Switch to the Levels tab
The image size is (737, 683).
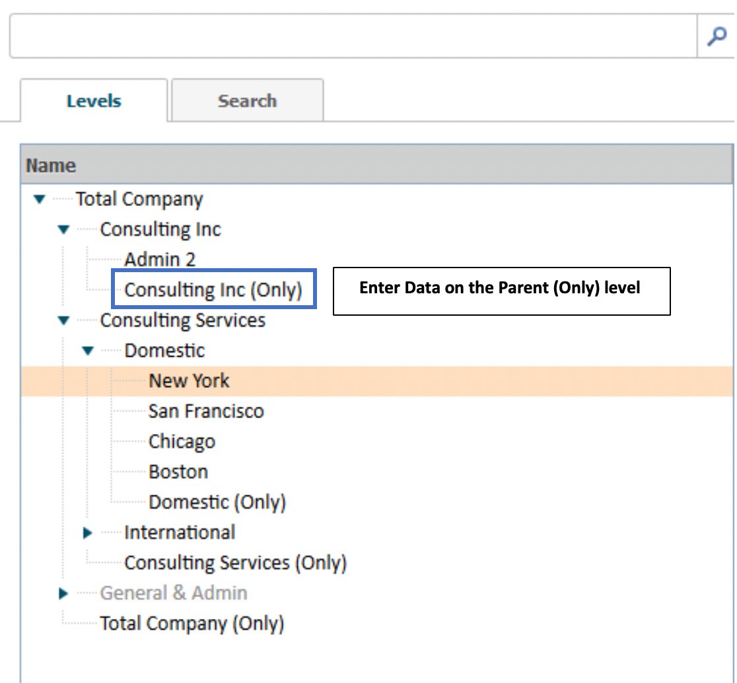[94, 100]
